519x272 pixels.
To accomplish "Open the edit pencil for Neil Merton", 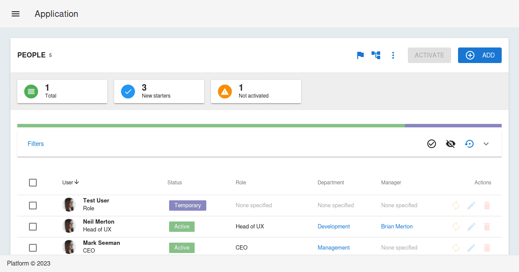I will [x=471, y=226].
